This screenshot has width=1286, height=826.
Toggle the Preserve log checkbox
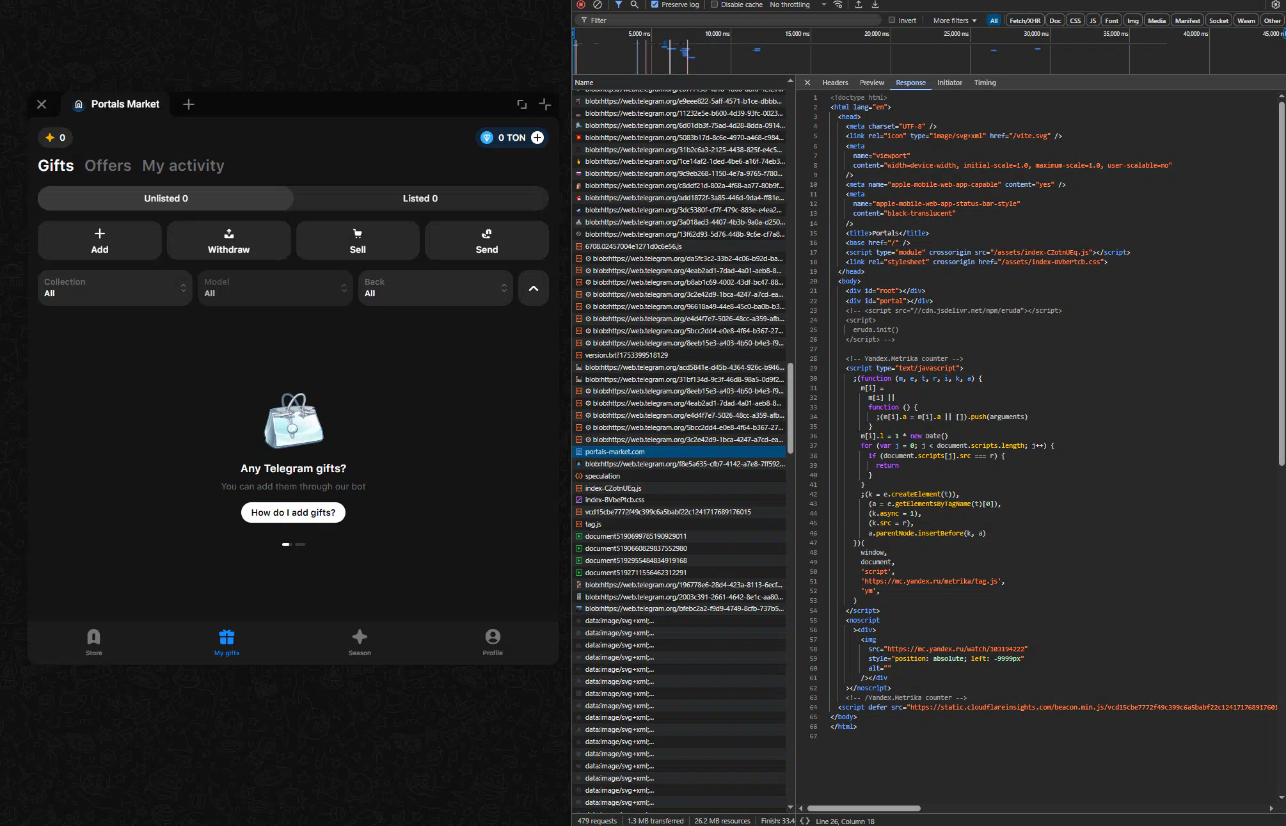tap(655, 4)
